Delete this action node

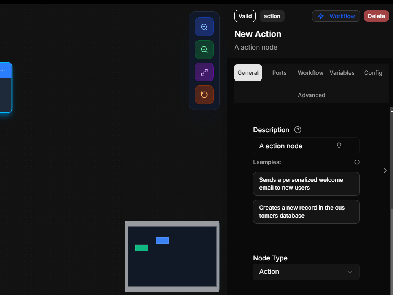(x=376, y=16)
